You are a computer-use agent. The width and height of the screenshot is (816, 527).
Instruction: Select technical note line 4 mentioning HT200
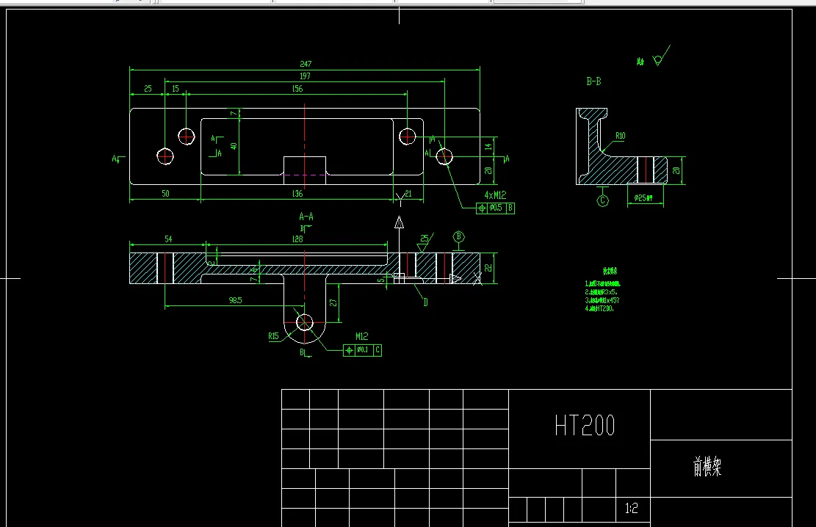click(x=599, y=308)
